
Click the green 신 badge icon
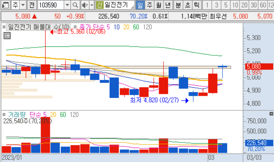tap(100, 5)
